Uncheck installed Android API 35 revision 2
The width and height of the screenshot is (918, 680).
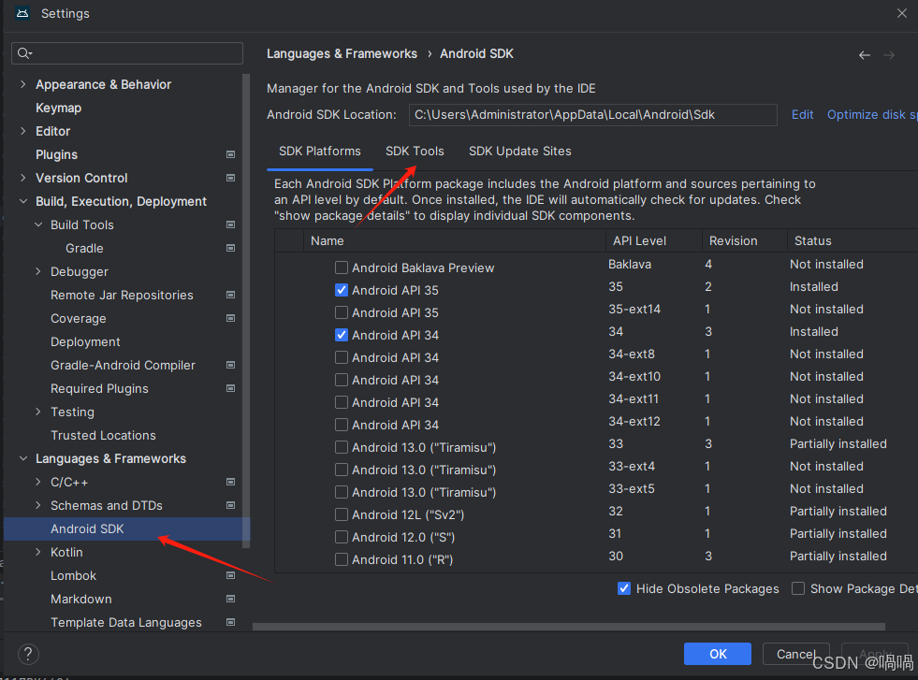342,290
